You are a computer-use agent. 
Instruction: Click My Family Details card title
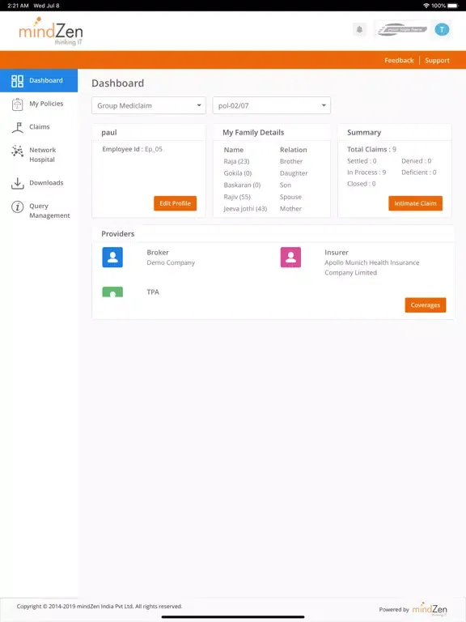pos(253,133)
